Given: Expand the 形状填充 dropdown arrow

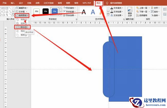Looking at the screenshot, I should 75,8.
